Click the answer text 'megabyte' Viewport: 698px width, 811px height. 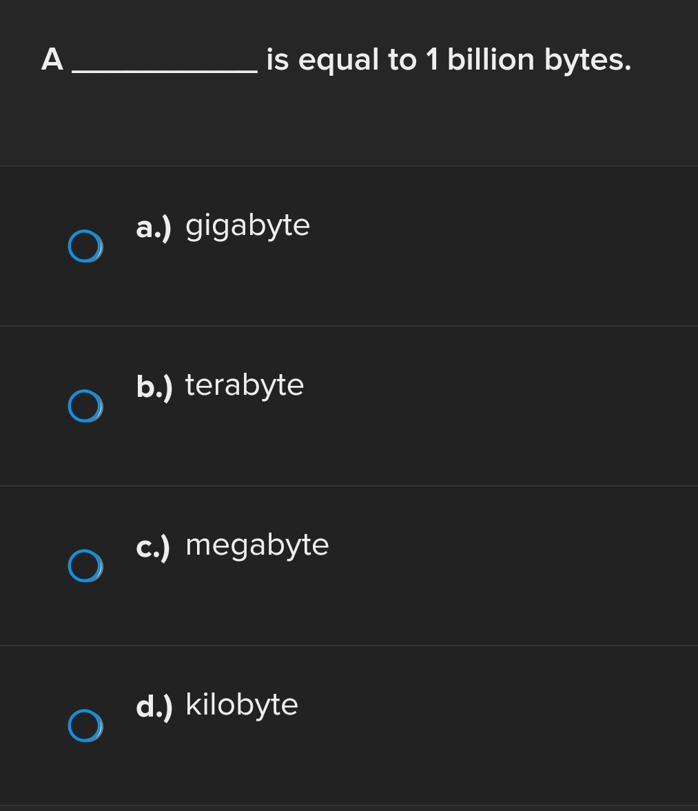click(256, 544)
